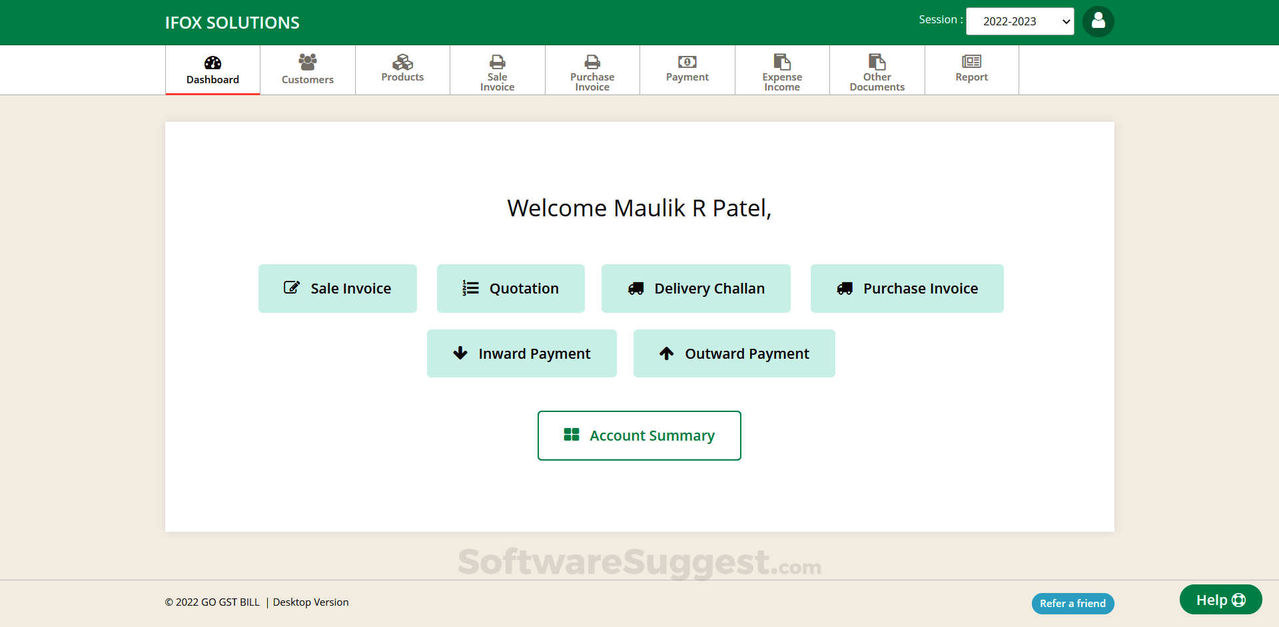Click the Products boxes icon
The width and height of the screenshot is (1279, 627).
[402, 61]
